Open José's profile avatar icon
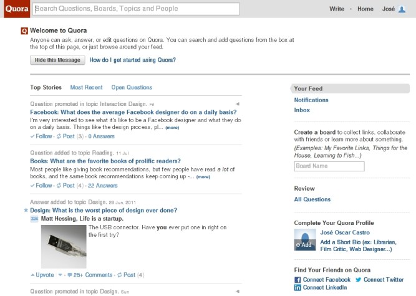The width and height of the screenshot is (416, 296). click(x=402, y=9)
